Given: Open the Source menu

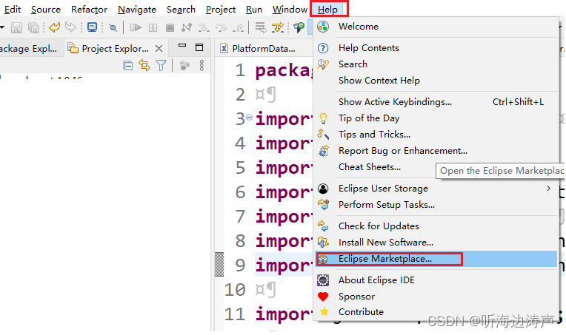Looking at the screenshot, I should [46, 10].
